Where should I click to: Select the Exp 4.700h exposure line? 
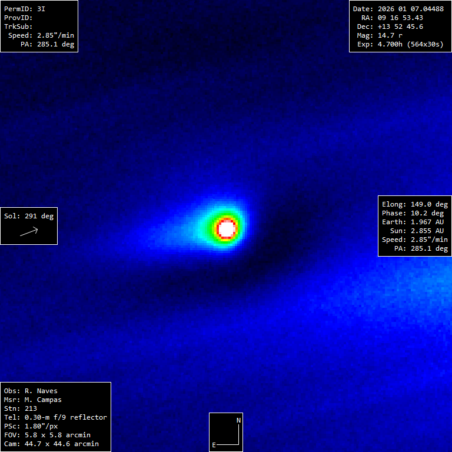pyautogui.click(x=398, y=44)
